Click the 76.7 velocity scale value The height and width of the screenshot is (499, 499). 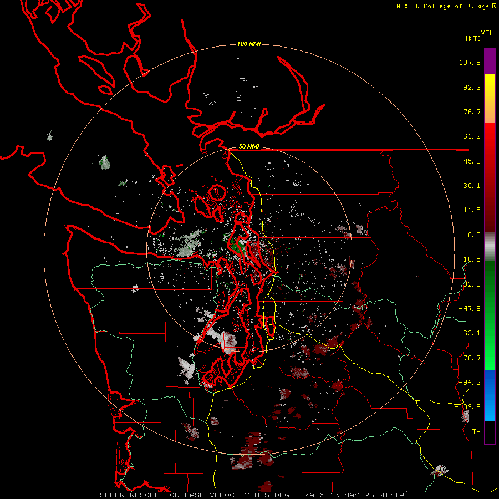pyautogui.click(x=472, y=111)
